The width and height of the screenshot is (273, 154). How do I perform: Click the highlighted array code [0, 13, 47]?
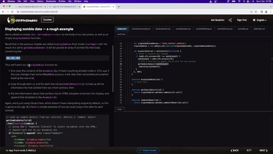(x=13, y=58)
